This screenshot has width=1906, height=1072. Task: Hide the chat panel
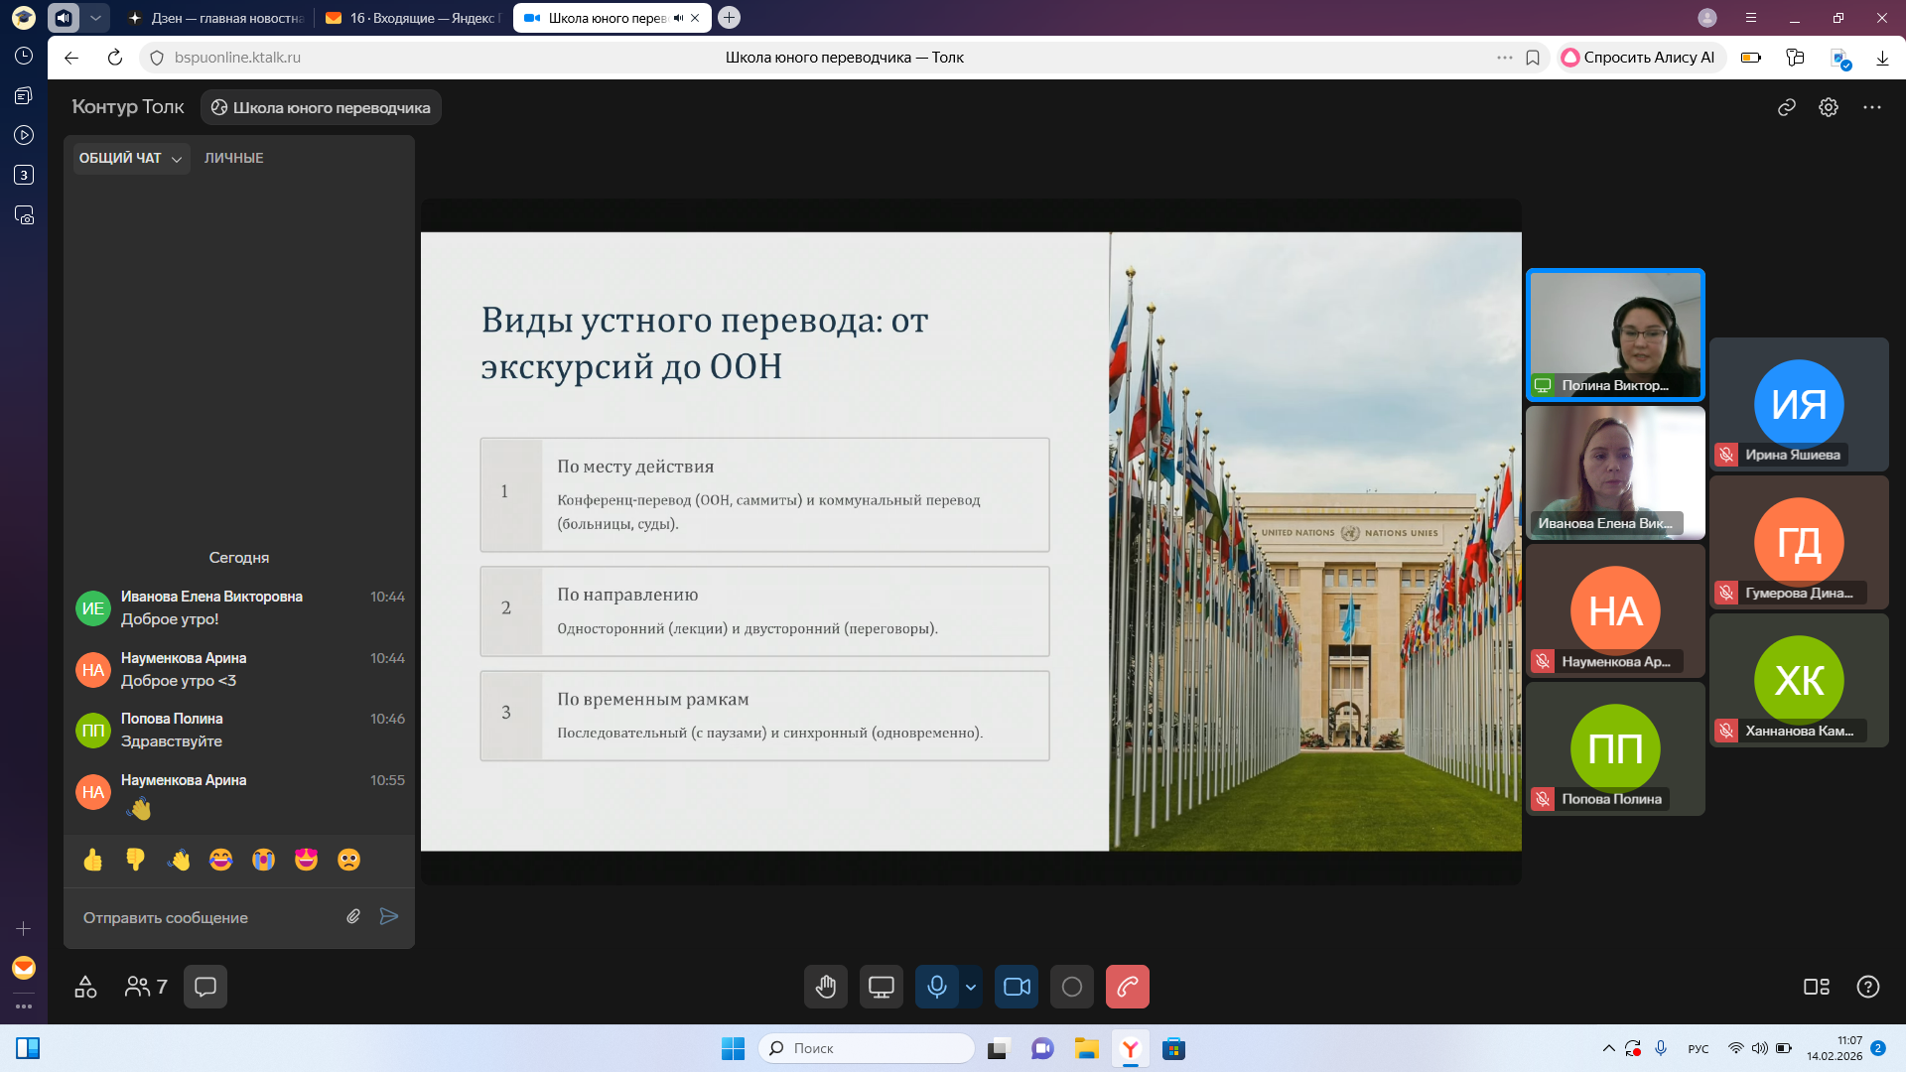click(x=205, y=987)
